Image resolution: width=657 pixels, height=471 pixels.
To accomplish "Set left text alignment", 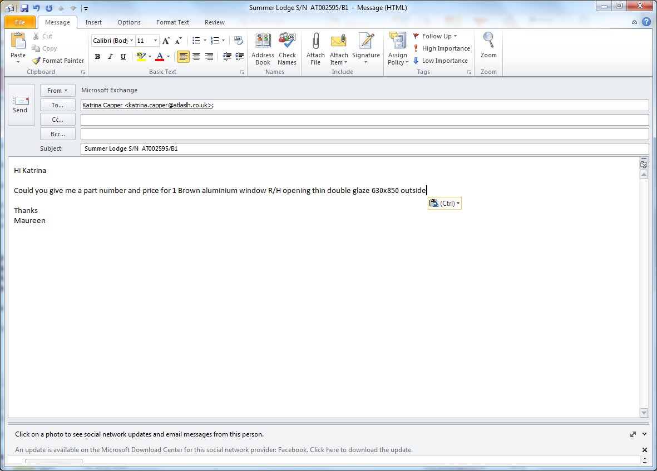I will [x=183, y=57].
